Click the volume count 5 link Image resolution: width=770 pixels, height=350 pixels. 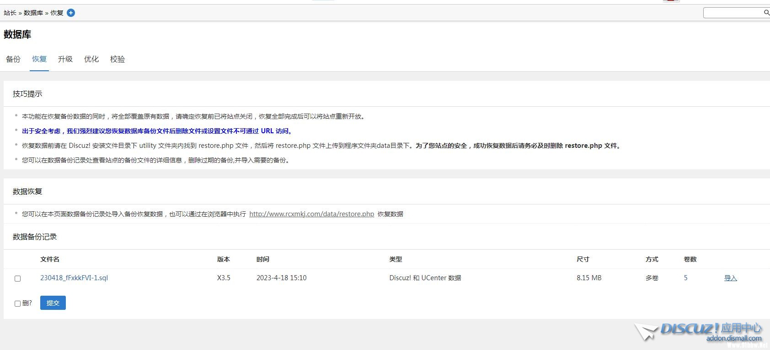pos(685,278)
